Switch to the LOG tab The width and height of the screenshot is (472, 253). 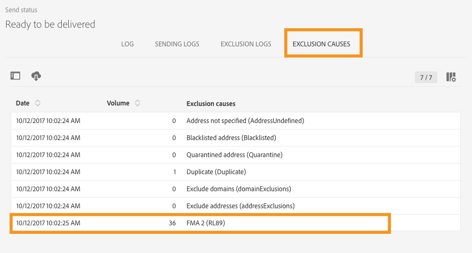click(x=127, y=44)
